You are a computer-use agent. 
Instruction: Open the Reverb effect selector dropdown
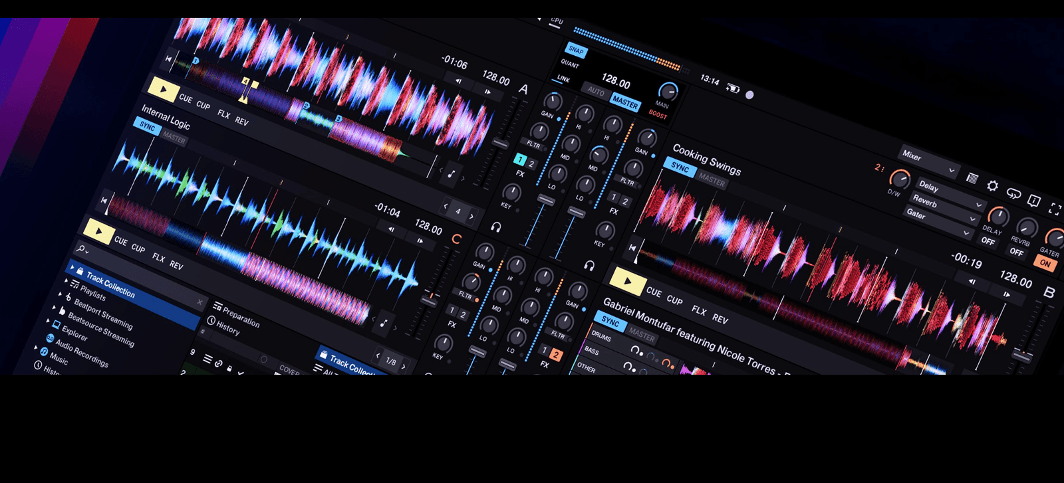point(945,207)
